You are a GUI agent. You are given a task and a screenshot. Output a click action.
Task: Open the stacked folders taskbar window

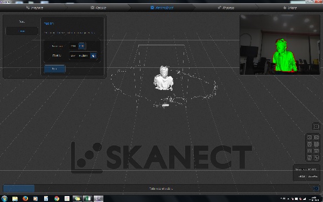(x=77, y=198)
